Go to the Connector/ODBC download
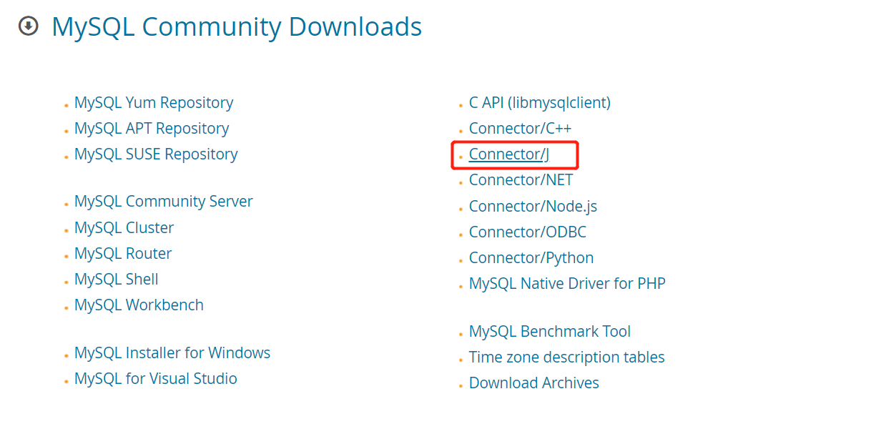 tap(528, 232)
